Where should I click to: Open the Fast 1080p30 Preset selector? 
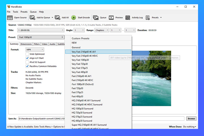pos(41,37)
